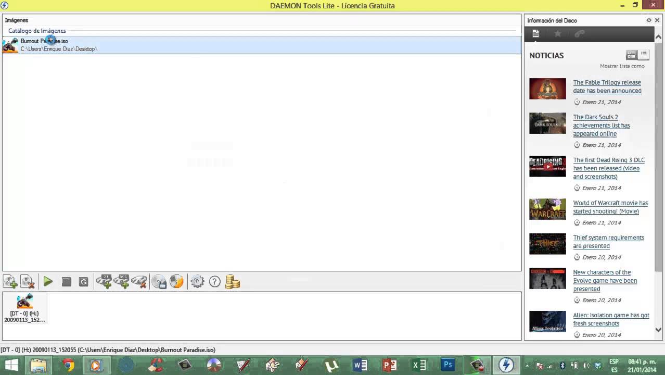Close the Información del Disco panel
Viewport: 665px width, 375px height.
pyautogui.click(x=657, y=20)
